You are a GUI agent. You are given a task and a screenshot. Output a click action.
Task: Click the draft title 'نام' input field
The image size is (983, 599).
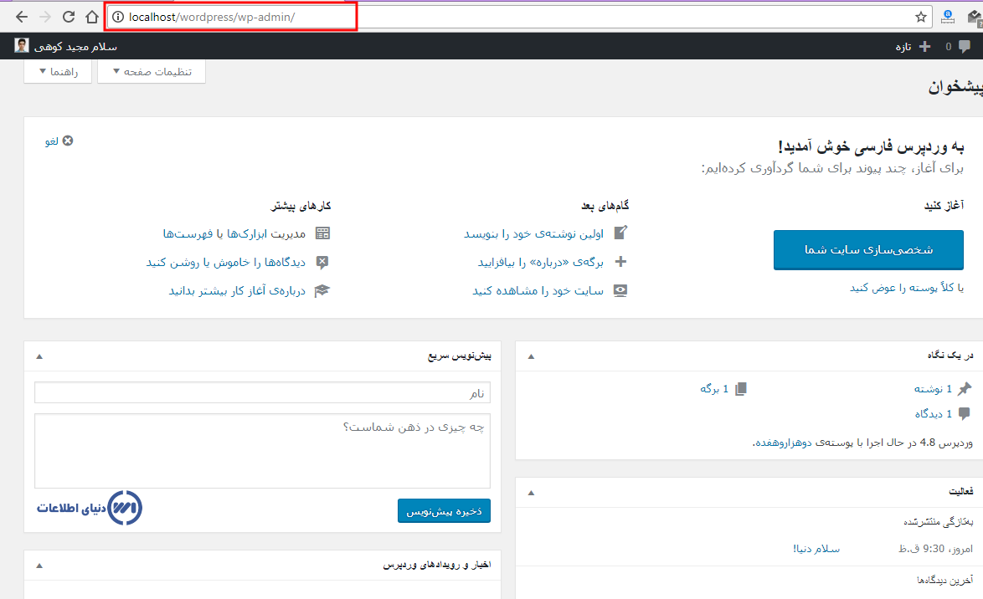(x=262, y=392)
